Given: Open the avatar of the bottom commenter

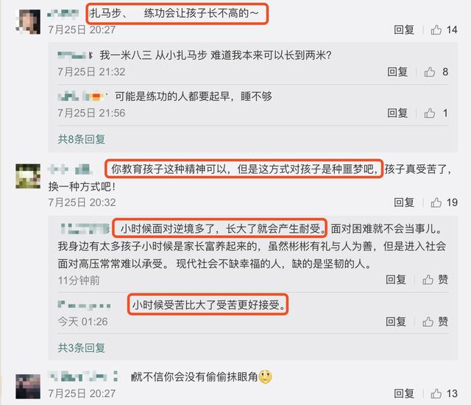Looking at the screenshot, I should click(x=28, y=387).
